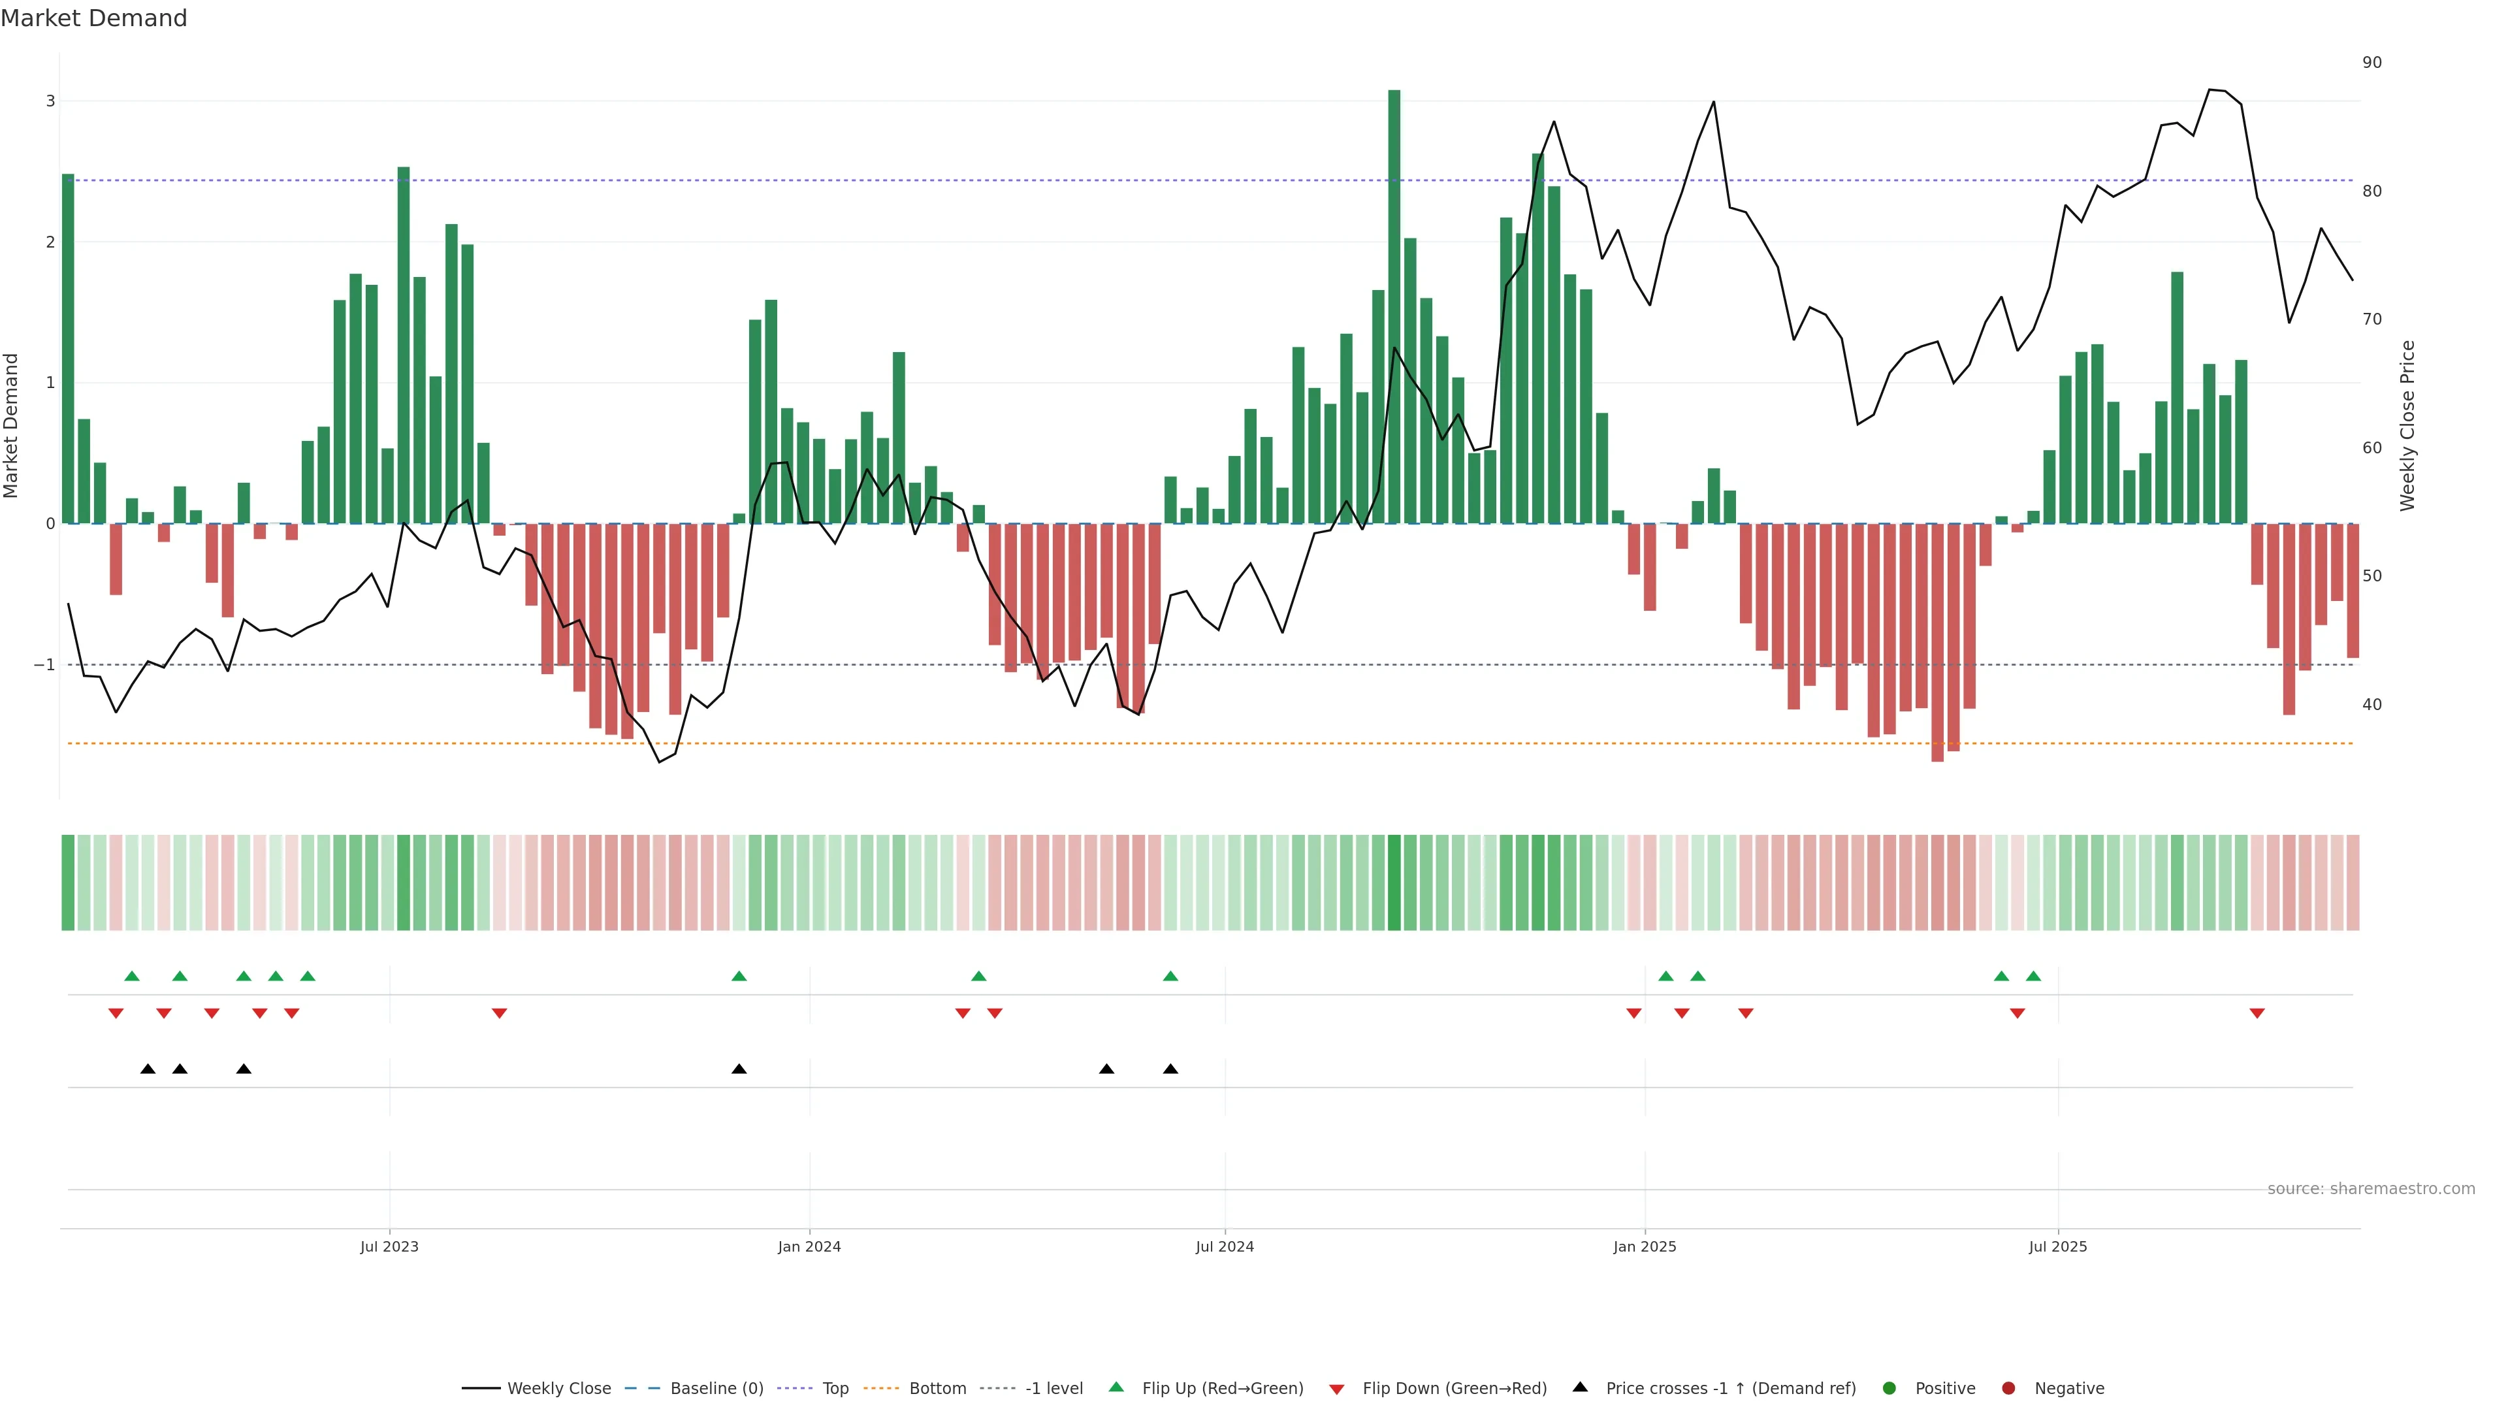The image size is (2508, 1411).
Task: Click the Flip Down red triangle legend icon
Action: (x=1336, y=1389)
